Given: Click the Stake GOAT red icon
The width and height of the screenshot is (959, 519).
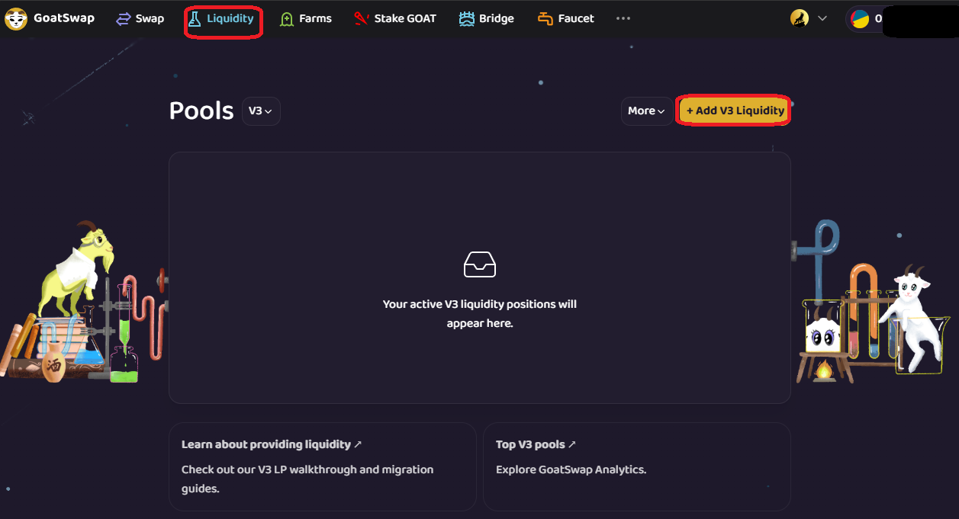Looking at the screenshot, I should pos(362,19).
